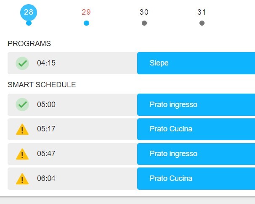255x204 pixels.
Task: Click the 05:00 time entry
Action: click(x=46, y=105)
